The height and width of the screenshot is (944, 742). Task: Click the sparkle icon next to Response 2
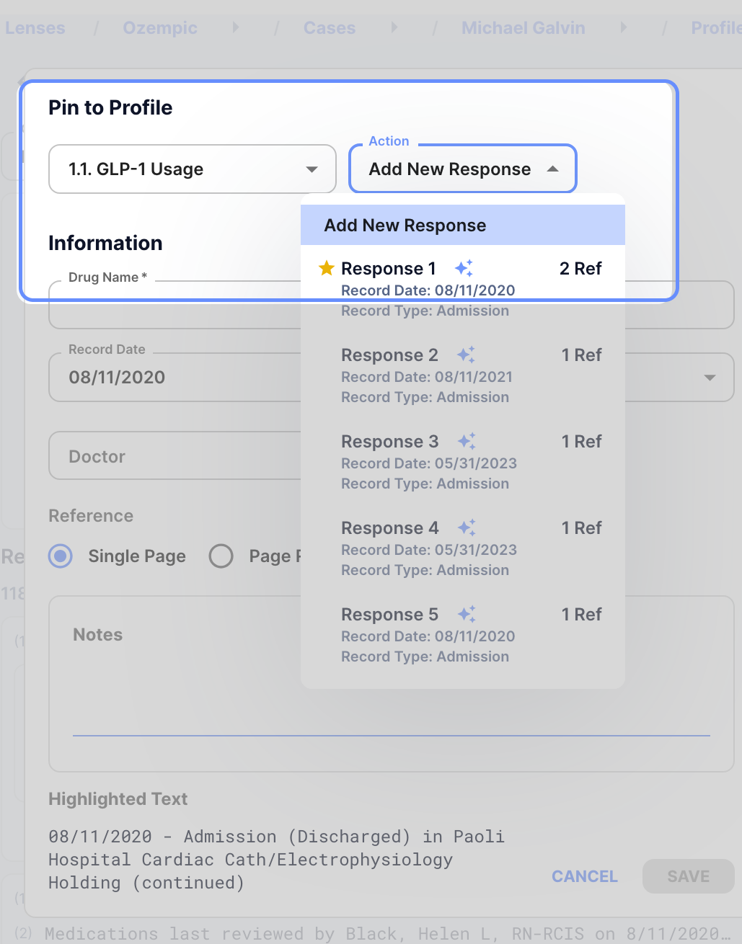point(467,355)
